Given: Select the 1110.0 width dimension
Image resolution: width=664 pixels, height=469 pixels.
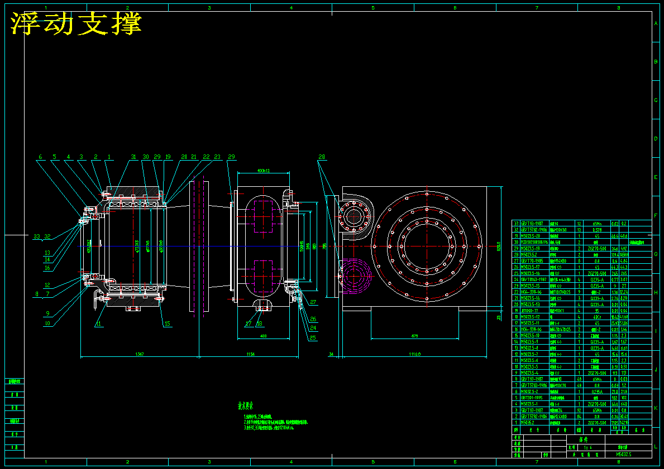Looking at the screenshot, I should 415,354.
